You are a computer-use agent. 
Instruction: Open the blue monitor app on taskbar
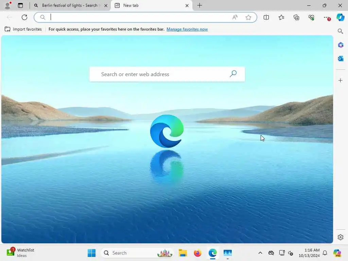pyautogui.click(x=227, y=253)
